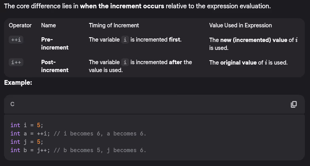This screenshot has width=310, height=166.
Task: Click the Example: heading
Action: point(18,83)
